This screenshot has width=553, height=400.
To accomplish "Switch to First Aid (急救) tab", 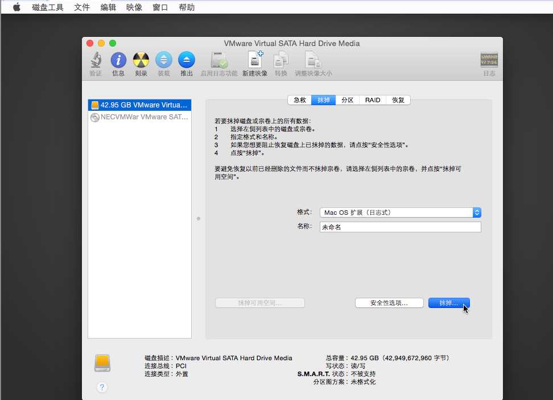I will 300,100.
